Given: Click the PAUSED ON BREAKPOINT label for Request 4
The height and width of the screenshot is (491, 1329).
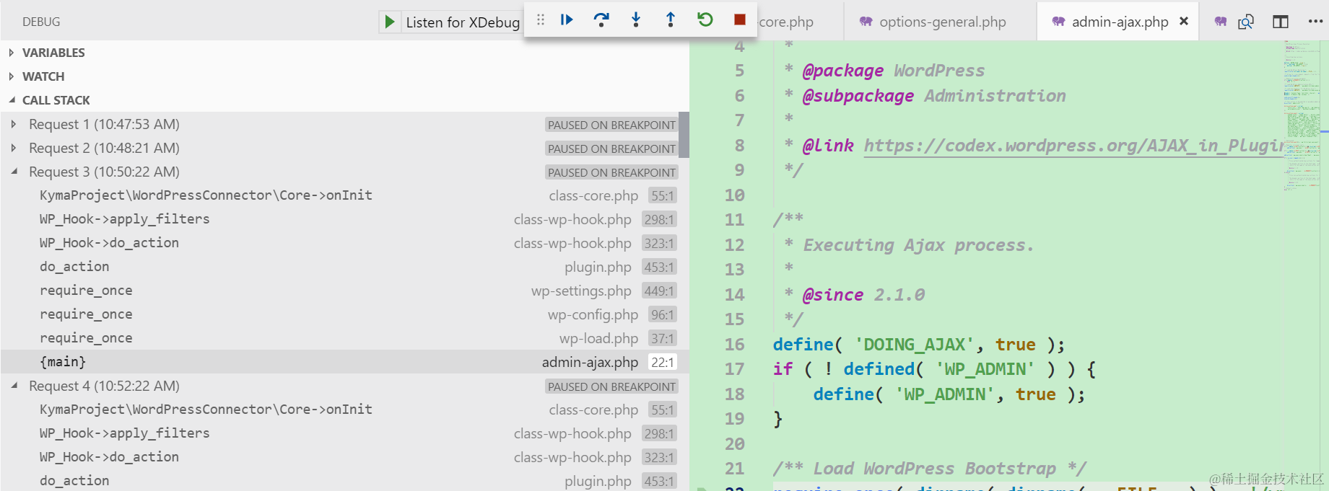Looking at the screenshot, I should pyautogui.click(x=611, y=386).
